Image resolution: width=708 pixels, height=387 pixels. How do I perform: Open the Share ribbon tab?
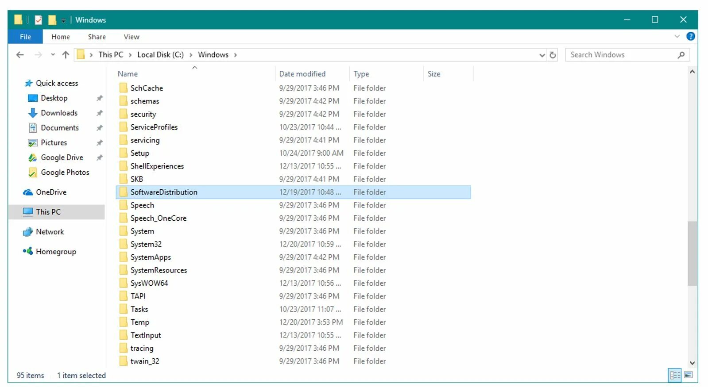pyautogui.click(x=97, y=37)
